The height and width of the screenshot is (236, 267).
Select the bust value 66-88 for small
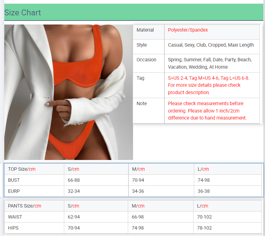[x=74, y=180]
